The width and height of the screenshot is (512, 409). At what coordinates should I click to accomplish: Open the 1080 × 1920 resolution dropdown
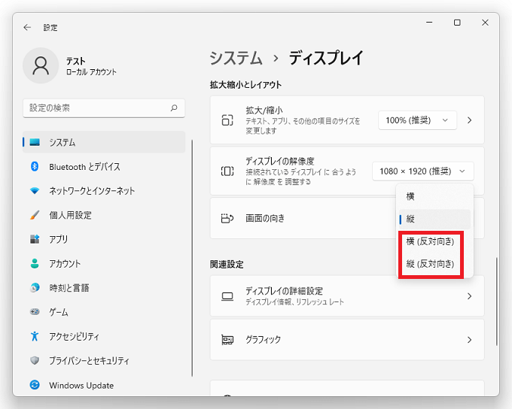pyautogui.click(x=423, y=171)
